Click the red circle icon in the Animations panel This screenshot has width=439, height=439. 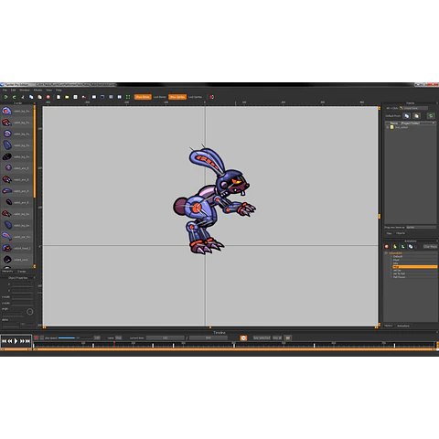coord(387,246)
